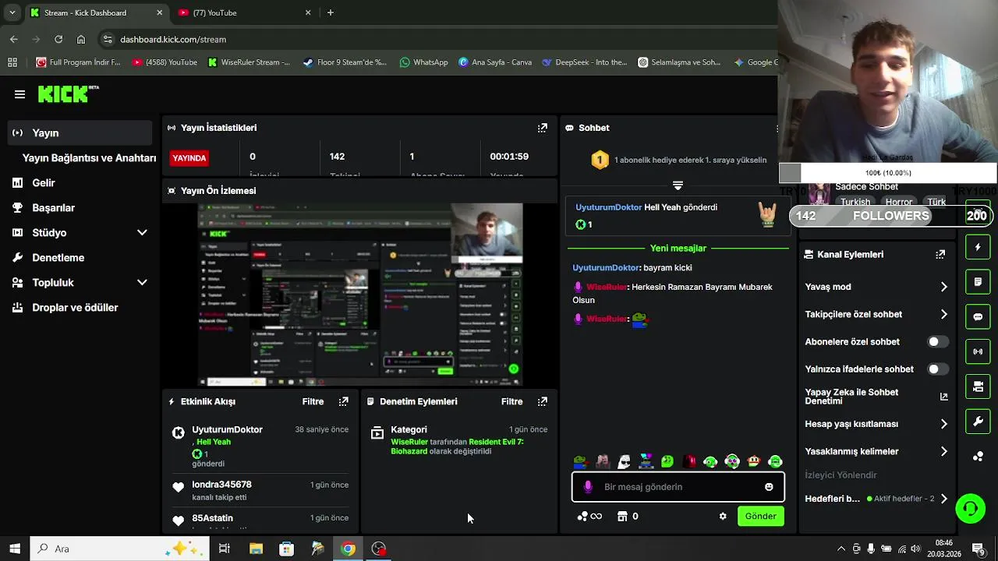Reload the dashboard.kick.com page
The height and width of the screenshot is (561, 998).
point(58,39)
